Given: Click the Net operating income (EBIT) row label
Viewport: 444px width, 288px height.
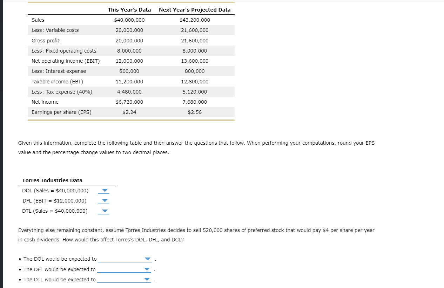Looking at the screenshot, I should (x=65, y=61).
